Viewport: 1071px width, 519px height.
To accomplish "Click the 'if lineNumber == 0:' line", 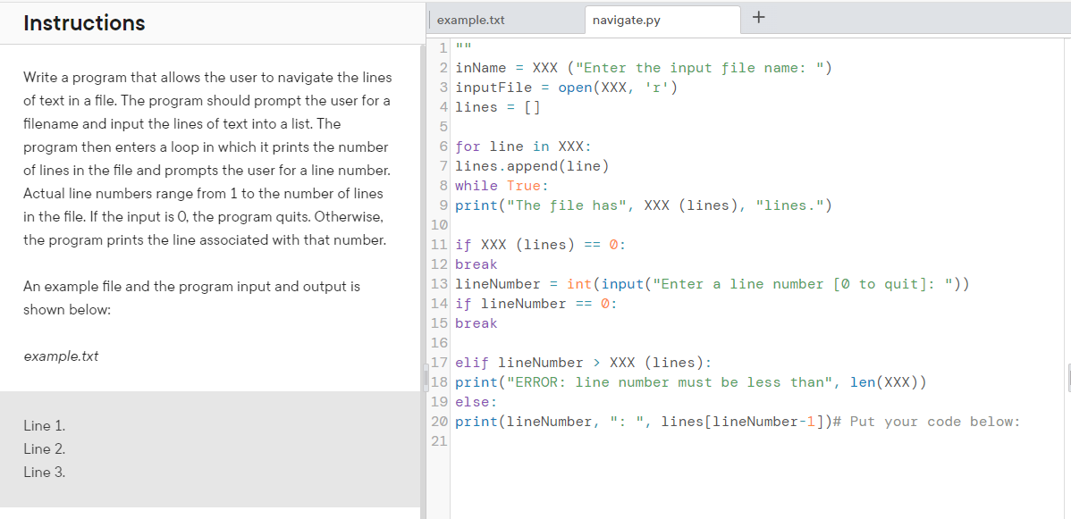I will click(536, 303).
